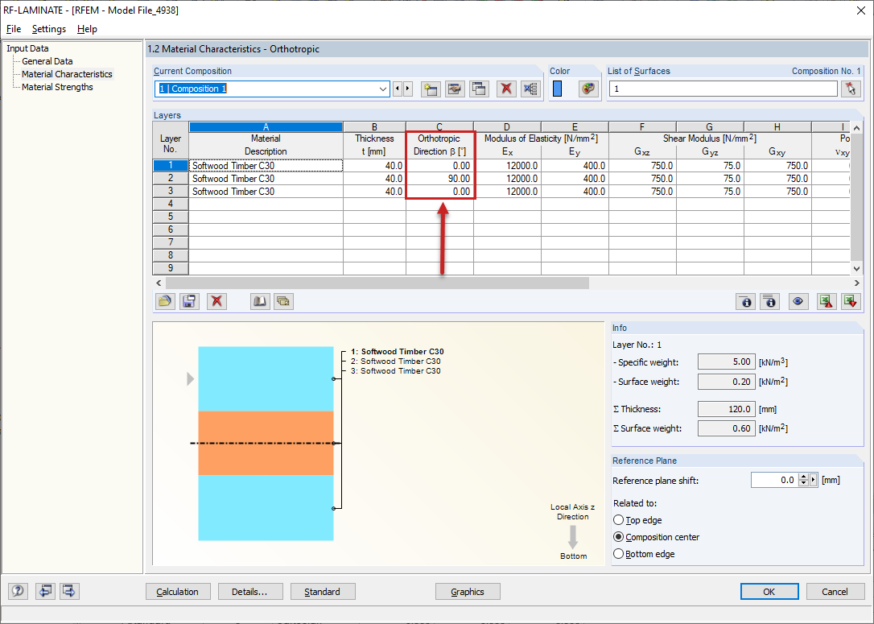
Task: Click the Specific weight 5.00 field
Action: (x=726, y=362)
